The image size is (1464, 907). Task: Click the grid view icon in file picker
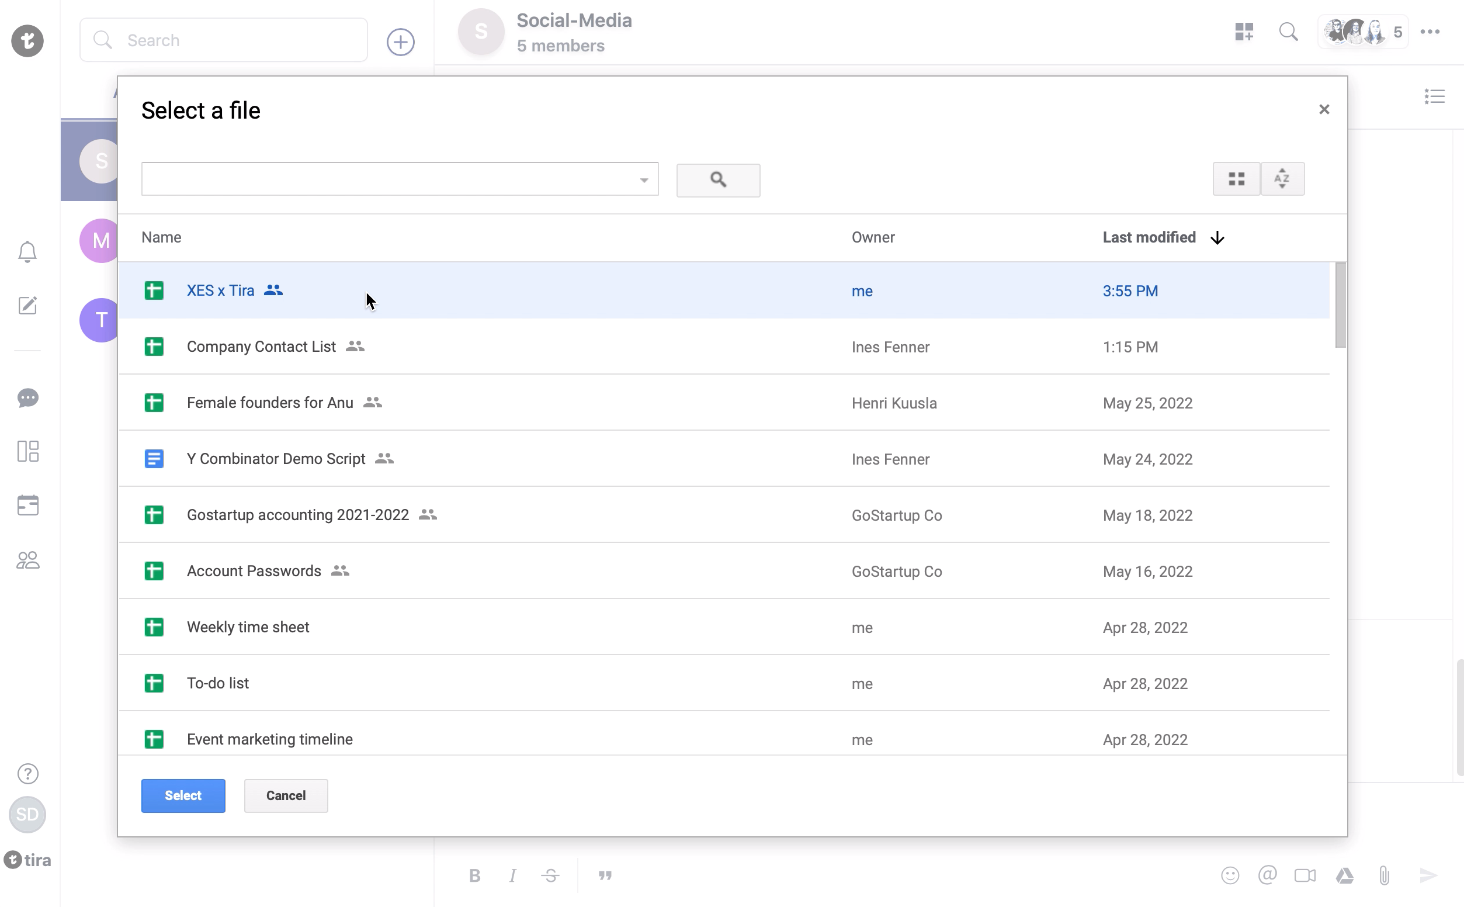pyautogui.click(x=1236, y=179)
